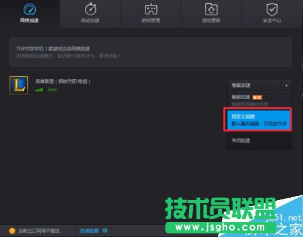Click the green signal strength bars
The height and width of the screenshot is (237, 303).
39,89
